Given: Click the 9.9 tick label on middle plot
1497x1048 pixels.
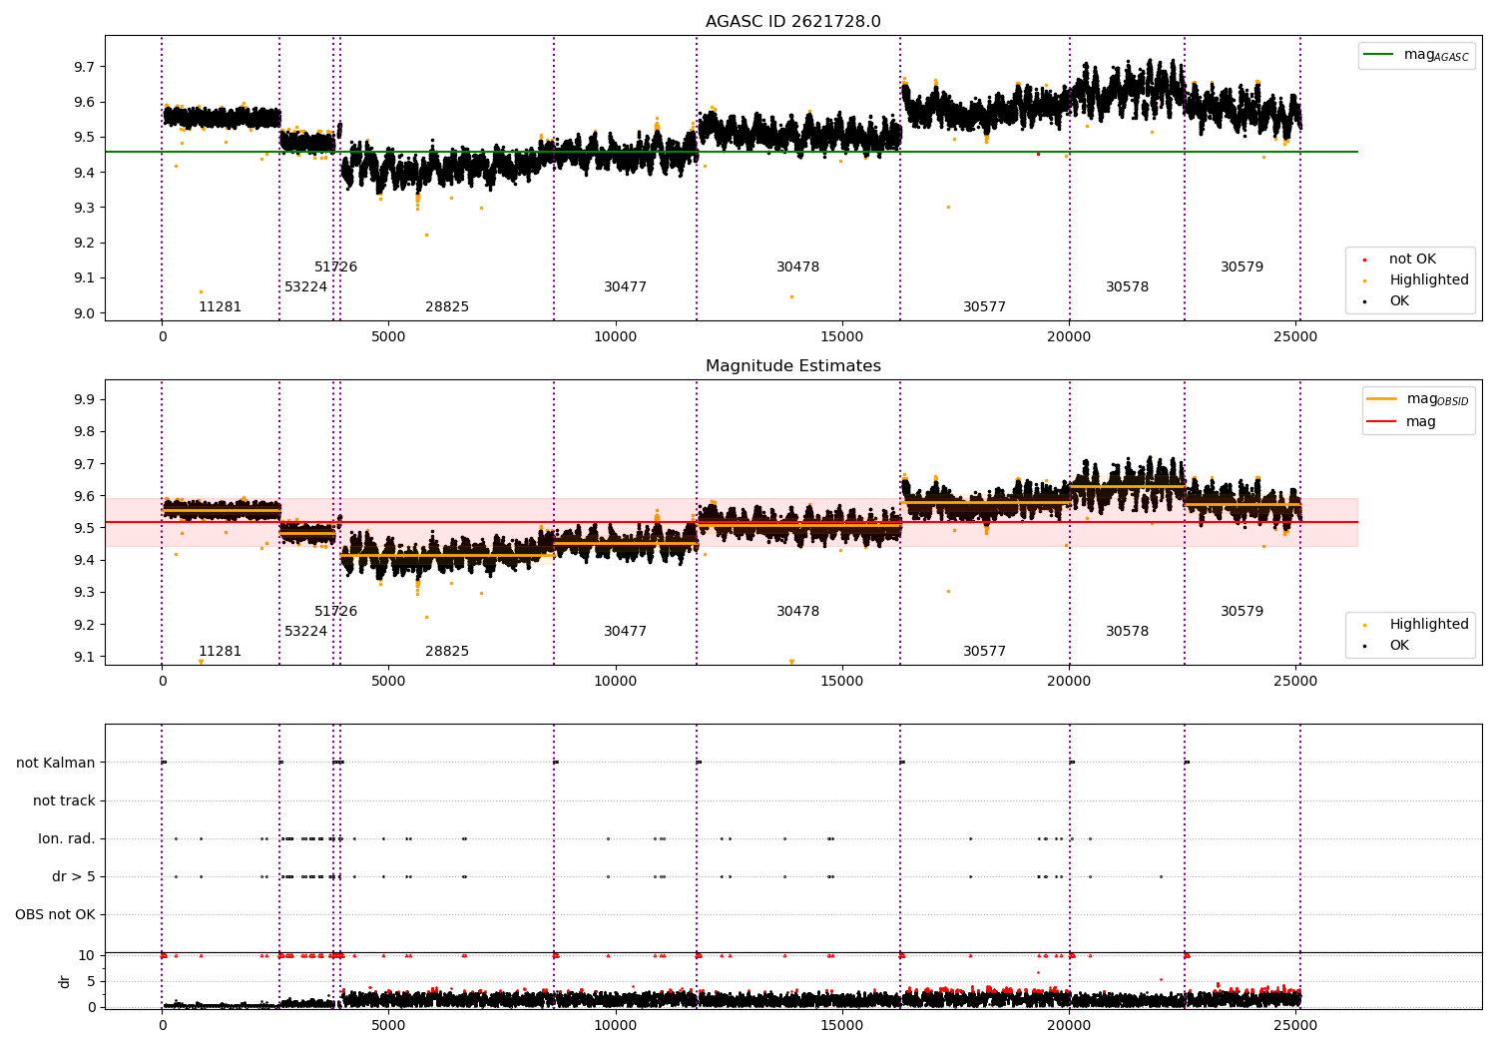Looking at the screenshot, I should click(x=83, y=400).
